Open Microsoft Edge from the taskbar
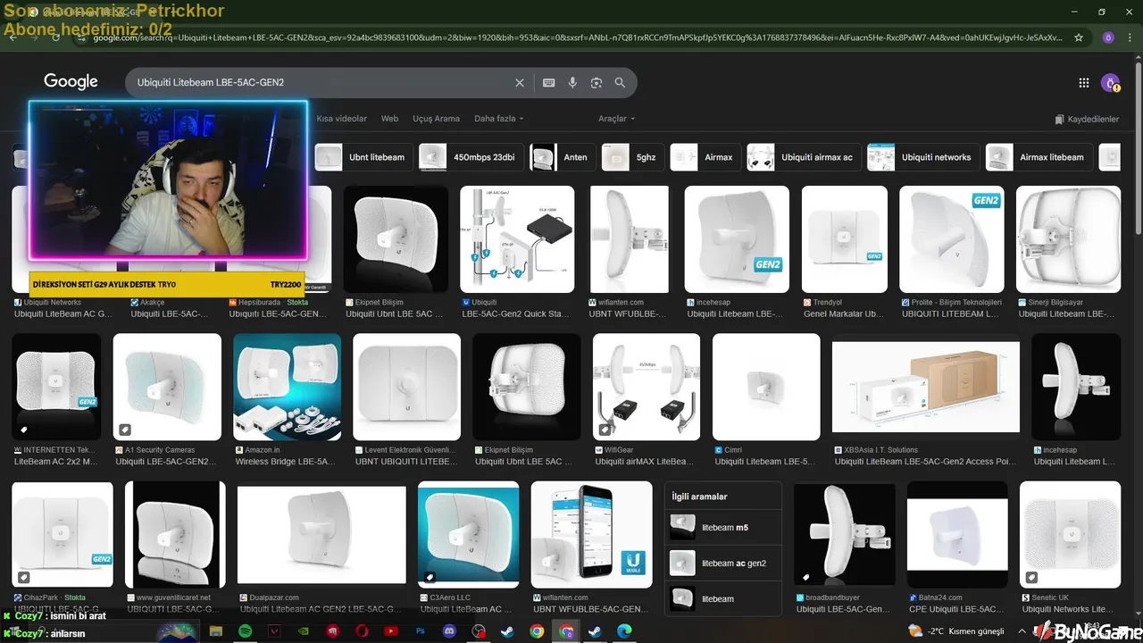1143x643 pixels. [x=624, y=631]
